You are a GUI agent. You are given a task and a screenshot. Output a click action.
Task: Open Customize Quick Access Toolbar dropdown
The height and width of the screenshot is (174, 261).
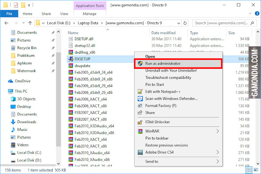tap(29, 5)
